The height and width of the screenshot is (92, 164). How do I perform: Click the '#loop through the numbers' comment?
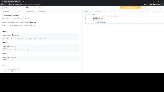click(101, 20)
